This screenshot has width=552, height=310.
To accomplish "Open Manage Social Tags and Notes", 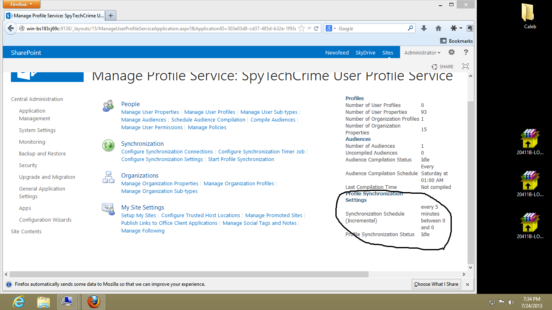I will pyautogui.click(x=259, y=223).
